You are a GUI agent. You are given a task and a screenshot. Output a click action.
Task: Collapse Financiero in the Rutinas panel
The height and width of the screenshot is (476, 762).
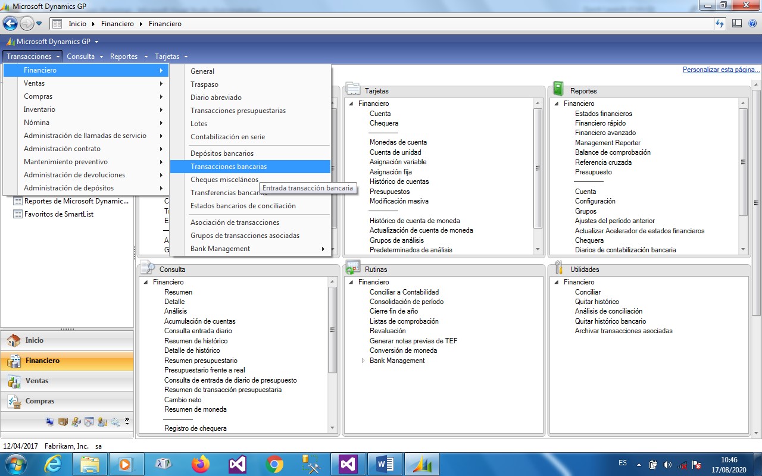(351, 282)
